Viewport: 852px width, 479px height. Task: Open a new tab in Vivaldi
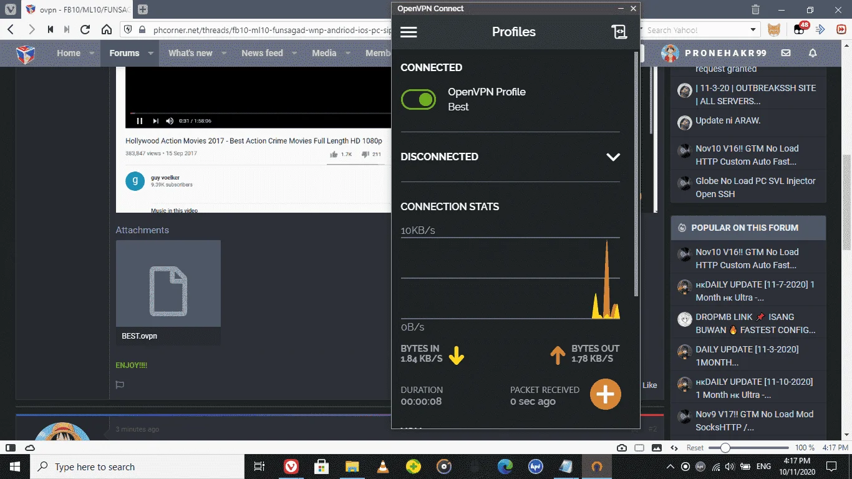143,9
